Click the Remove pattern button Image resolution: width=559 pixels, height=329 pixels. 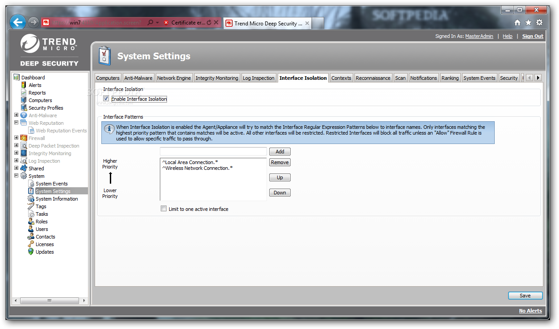pos(280,162)
